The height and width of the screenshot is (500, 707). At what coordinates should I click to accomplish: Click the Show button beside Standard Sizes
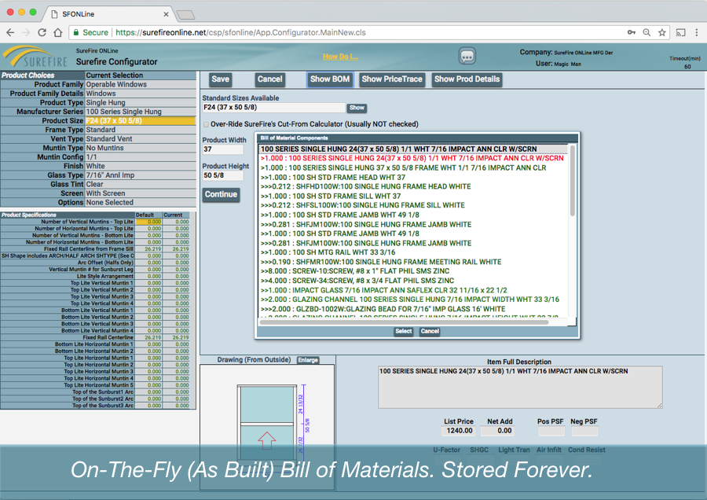coord(357,108)
